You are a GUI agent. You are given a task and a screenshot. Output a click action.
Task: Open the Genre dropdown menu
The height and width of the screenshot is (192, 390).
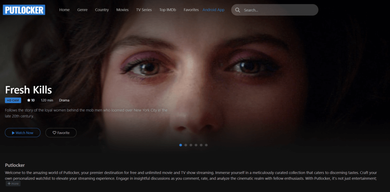point(82,10)
